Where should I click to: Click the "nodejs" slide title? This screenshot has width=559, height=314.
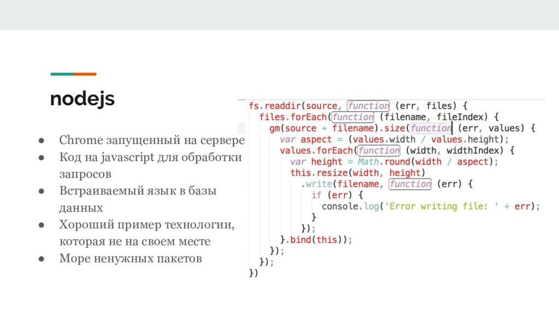point(82,99)
